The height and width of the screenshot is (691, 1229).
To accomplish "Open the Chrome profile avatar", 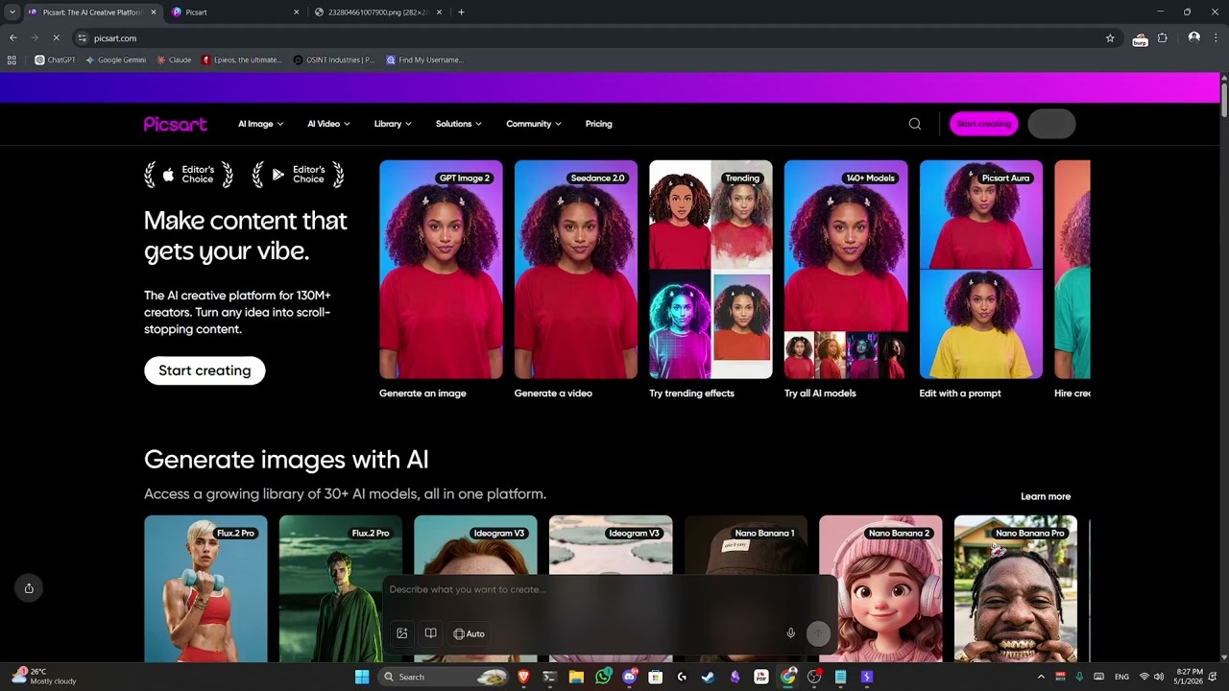I will (1193, 38).
